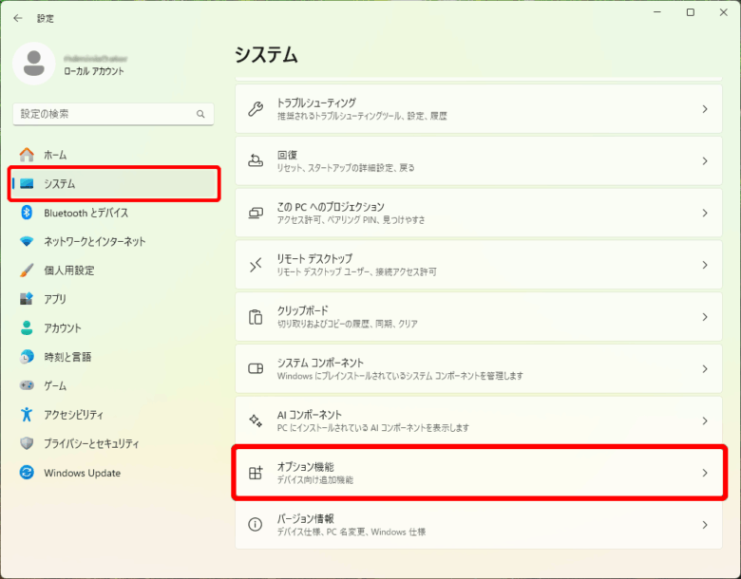Click the 回復 recovery icon

coord(256,161)
